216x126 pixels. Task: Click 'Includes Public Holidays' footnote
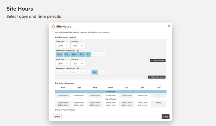point(65,110)
